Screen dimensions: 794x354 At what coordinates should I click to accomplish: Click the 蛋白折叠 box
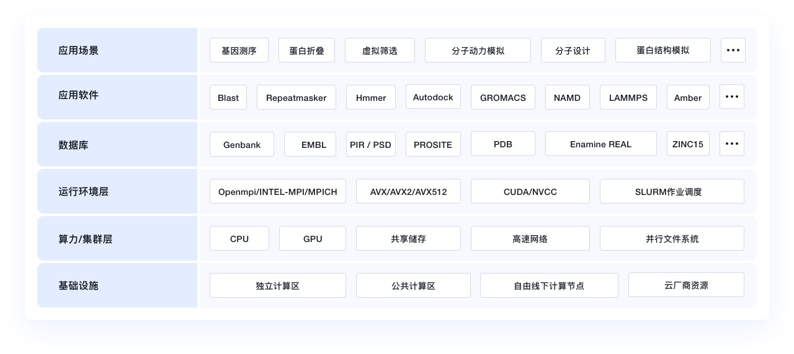coord(306,50)
